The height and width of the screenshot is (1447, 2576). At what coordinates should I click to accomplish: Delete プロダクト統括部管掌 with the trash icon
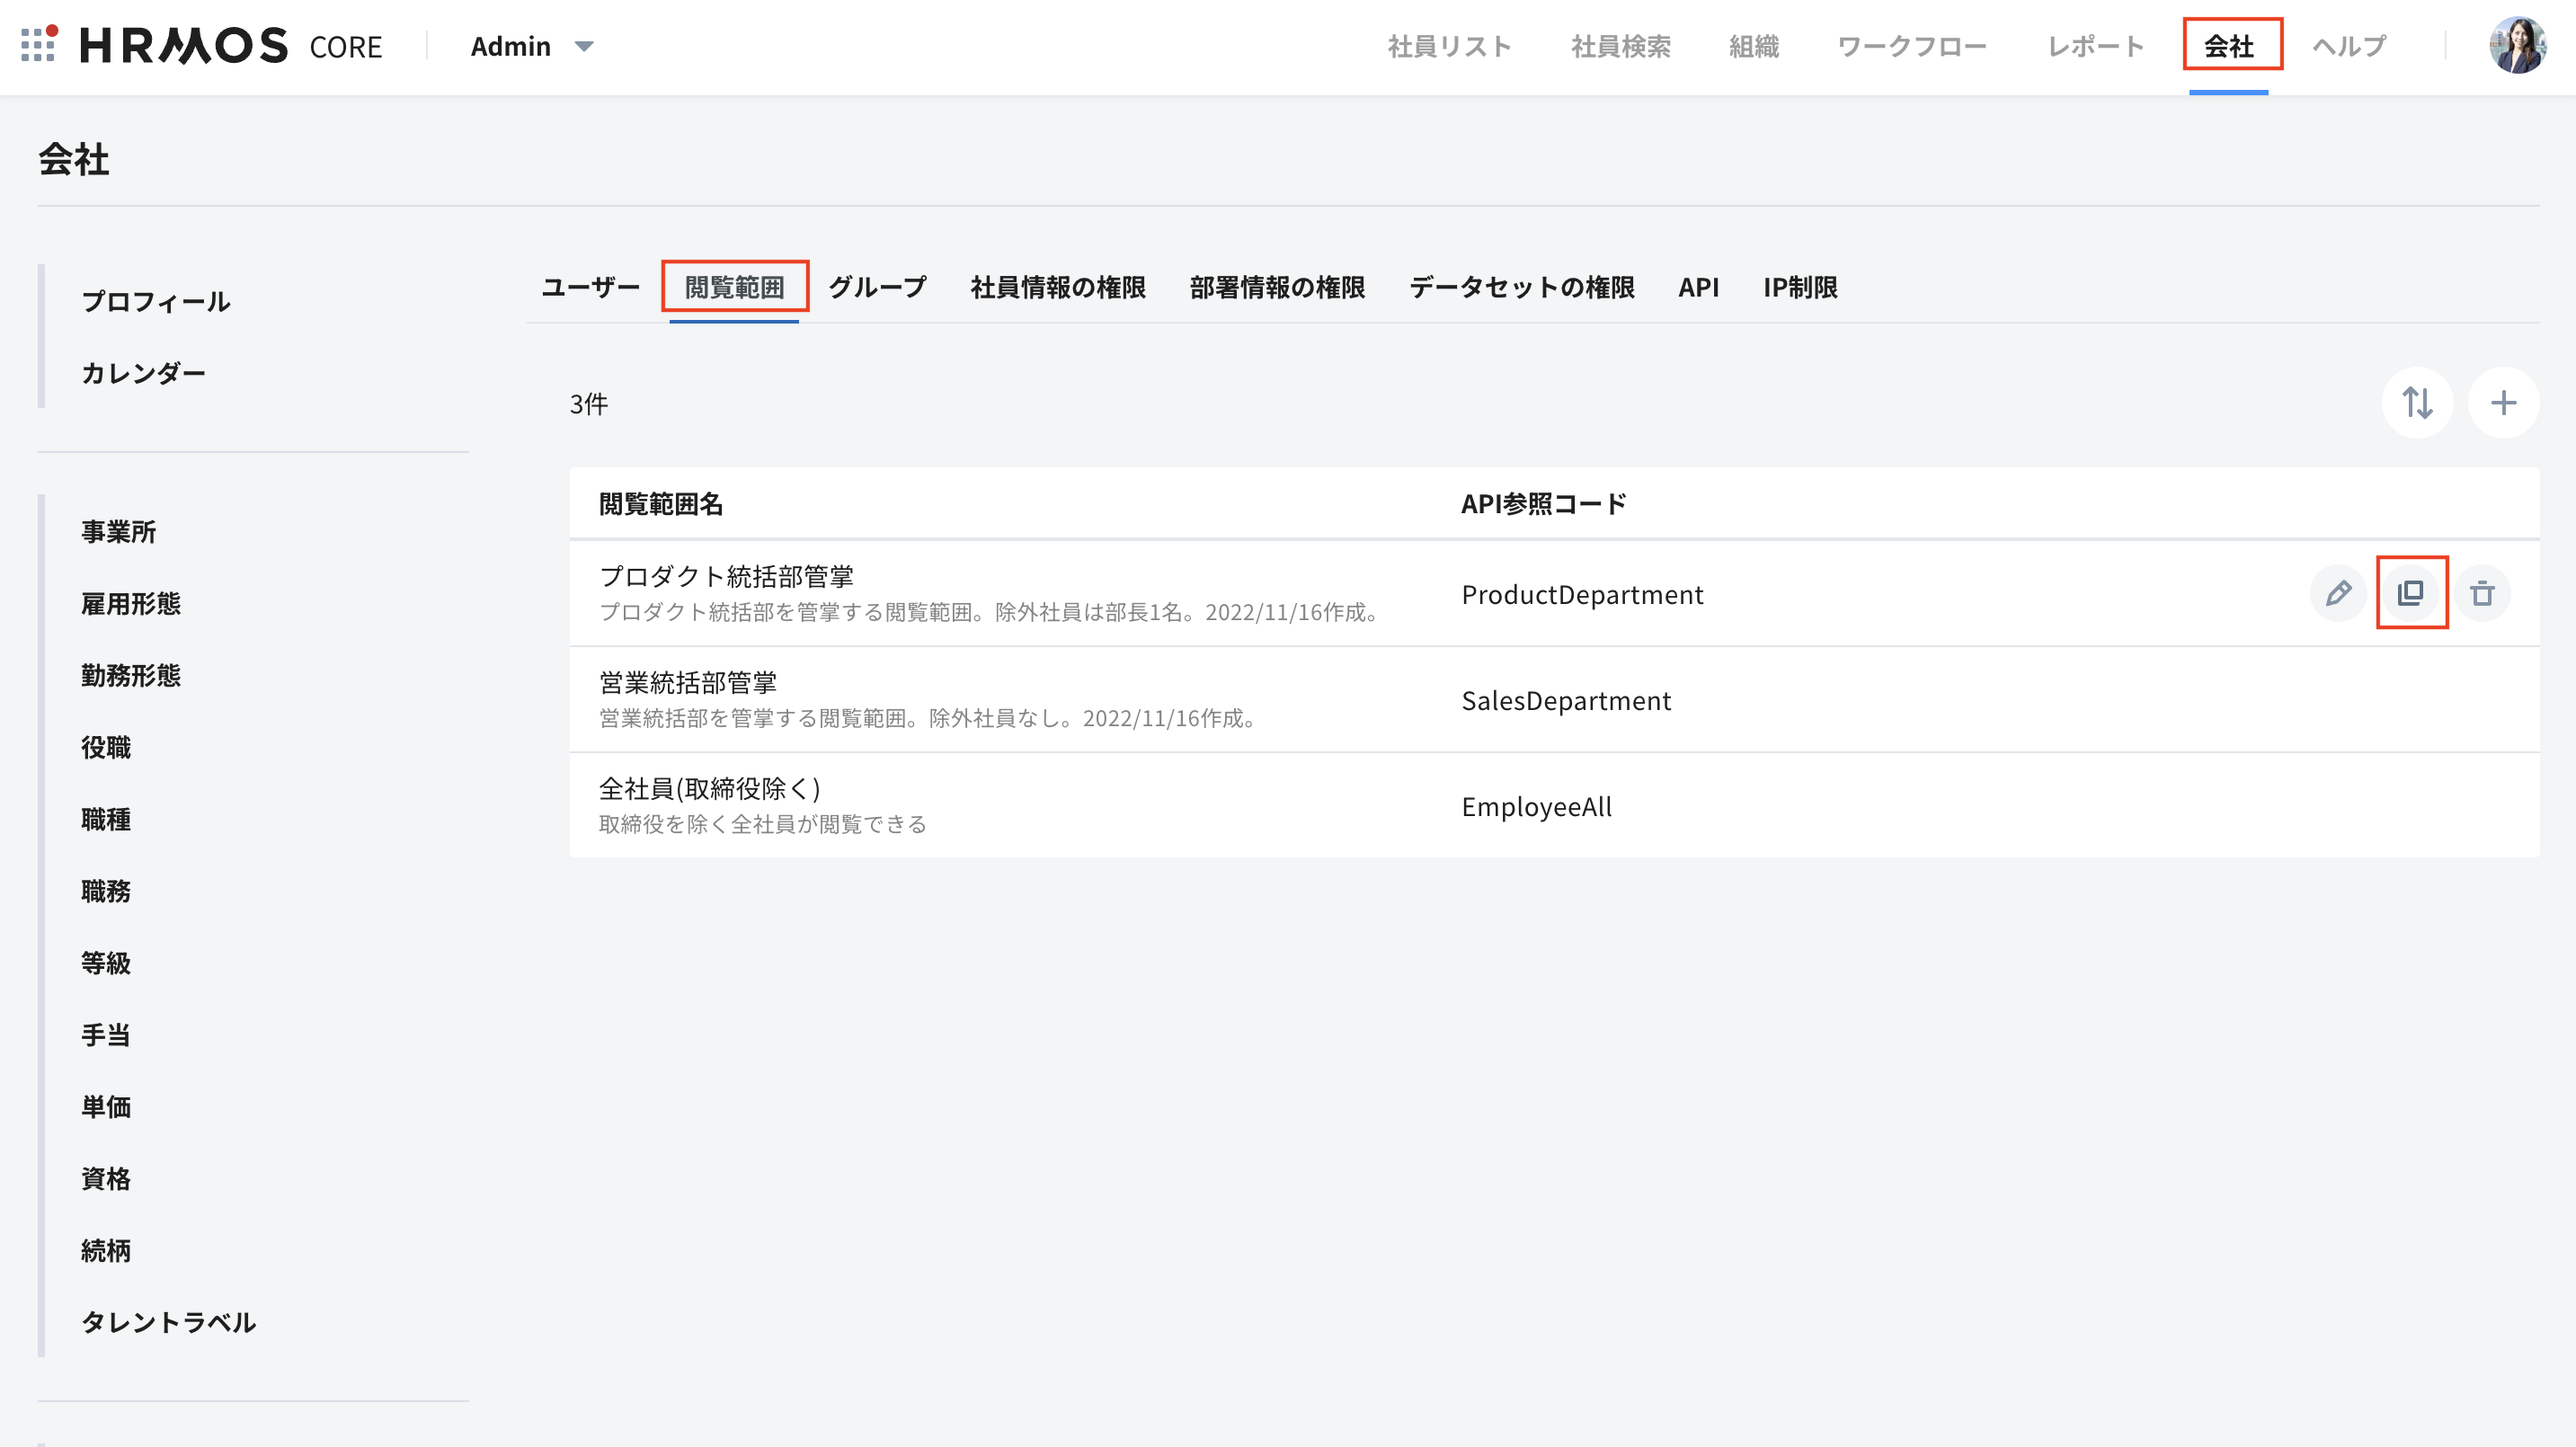[2482, 593]
